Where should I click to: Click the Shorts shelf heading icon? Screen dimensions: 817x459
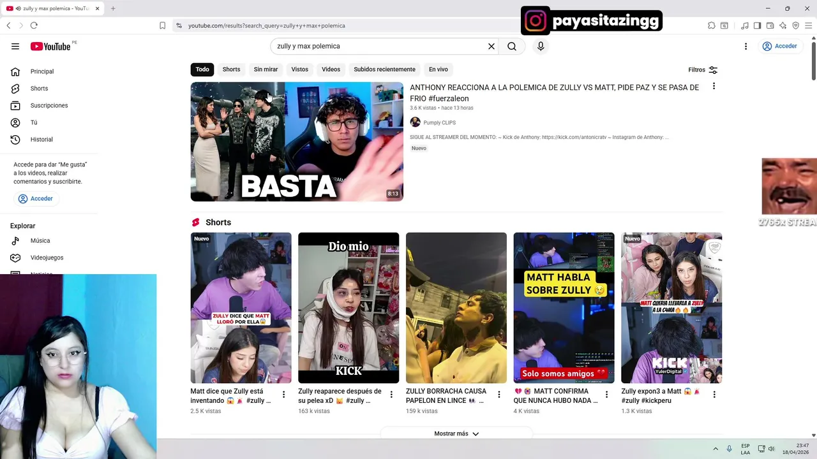point(196,222)
